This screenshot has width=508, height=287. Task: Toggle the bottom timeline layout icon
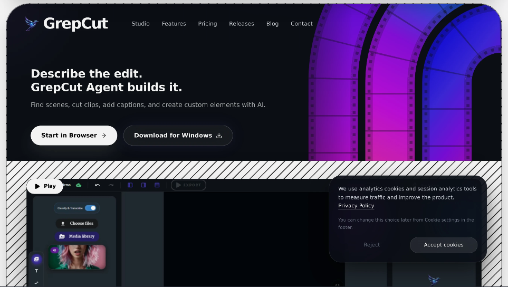coord(157,185)
